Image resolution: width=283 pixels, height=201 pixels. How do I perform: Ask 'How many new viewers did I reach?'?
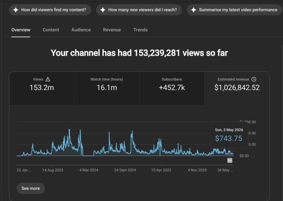[x=139, y=10]
